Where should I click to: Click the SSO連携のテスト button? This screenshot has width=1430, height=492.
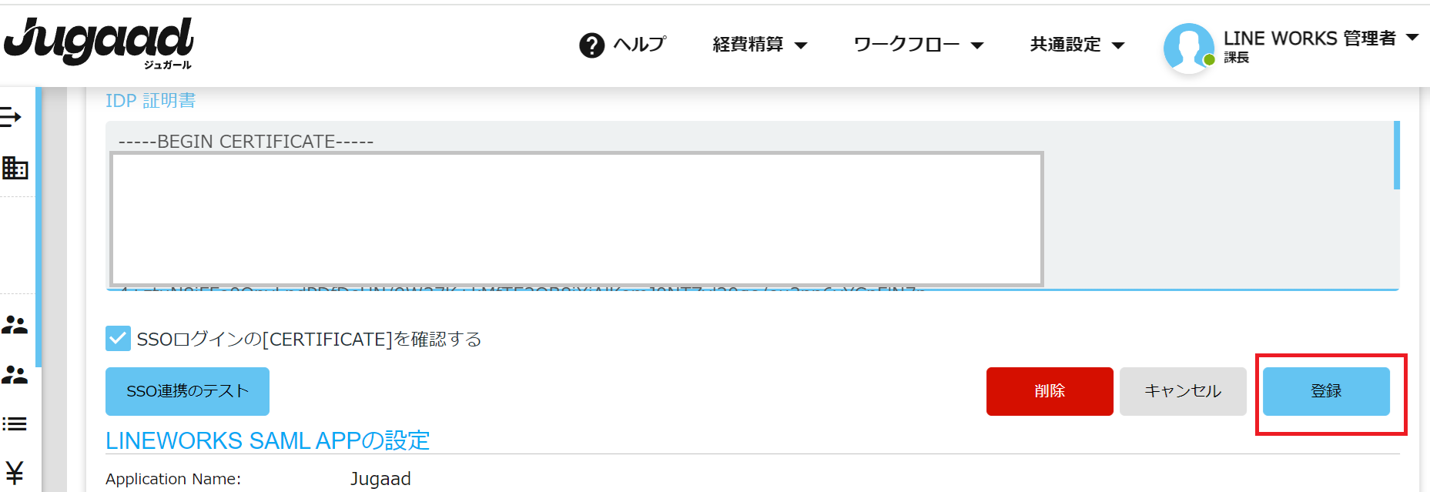187,391
